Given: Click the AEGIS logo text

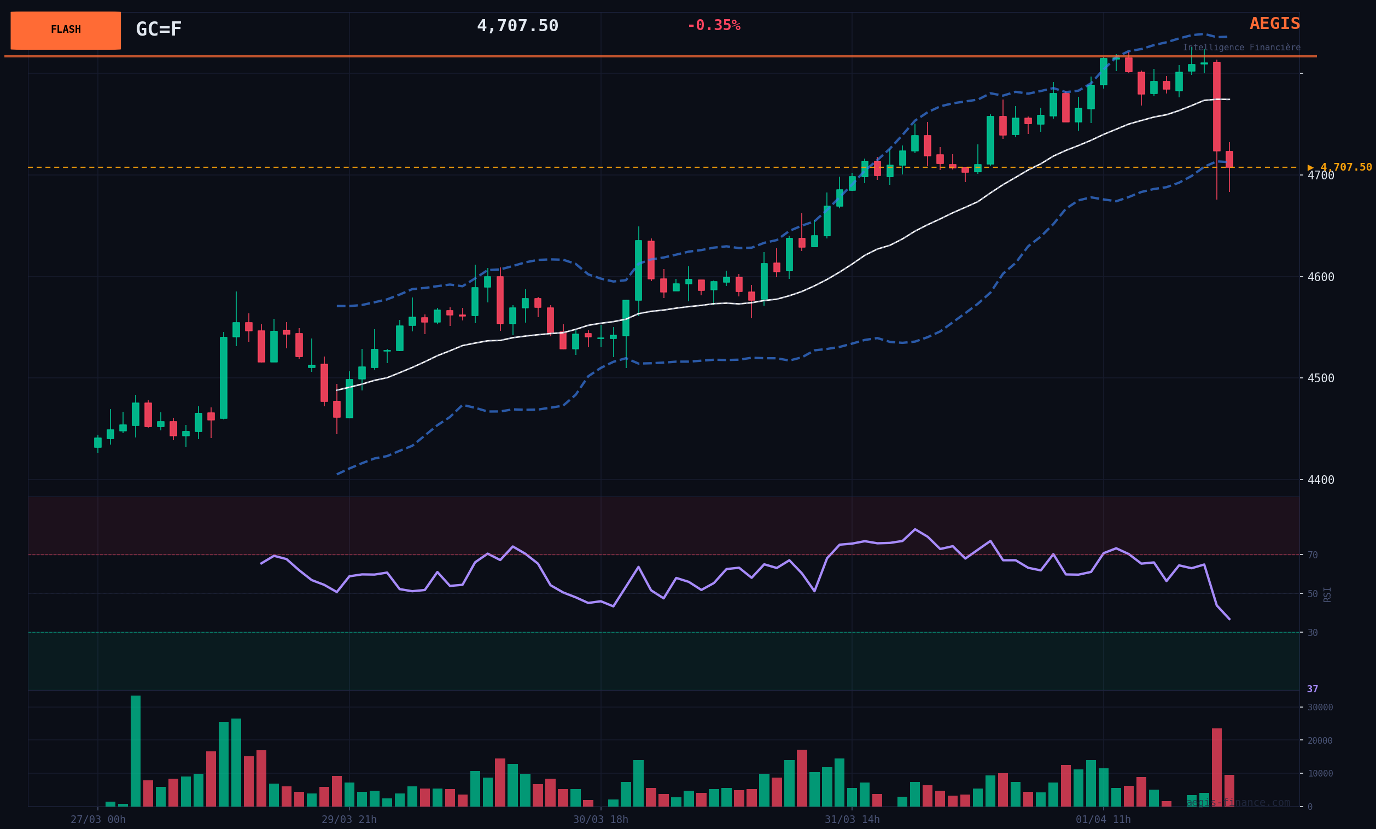Looking at the screenshot, I should point(1274,24).
